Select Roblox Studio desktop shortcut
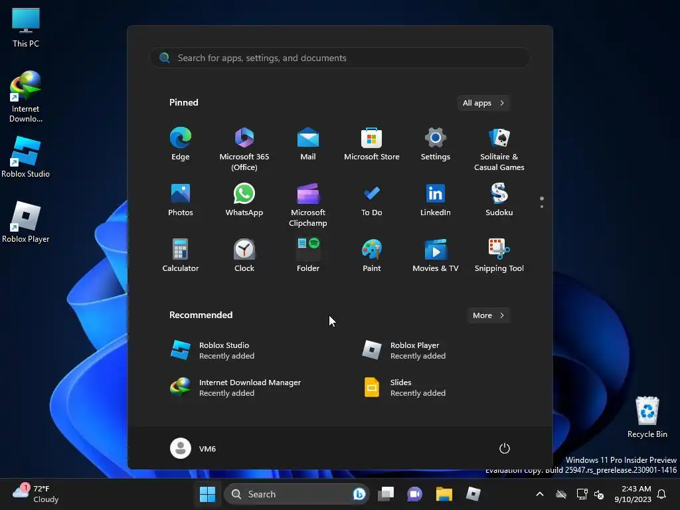 (26, 157)
